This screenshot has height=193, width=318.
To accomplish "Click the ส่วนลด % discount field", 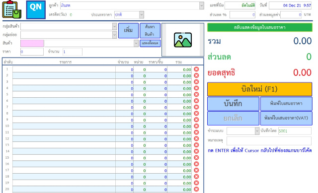I will [242, 14].
